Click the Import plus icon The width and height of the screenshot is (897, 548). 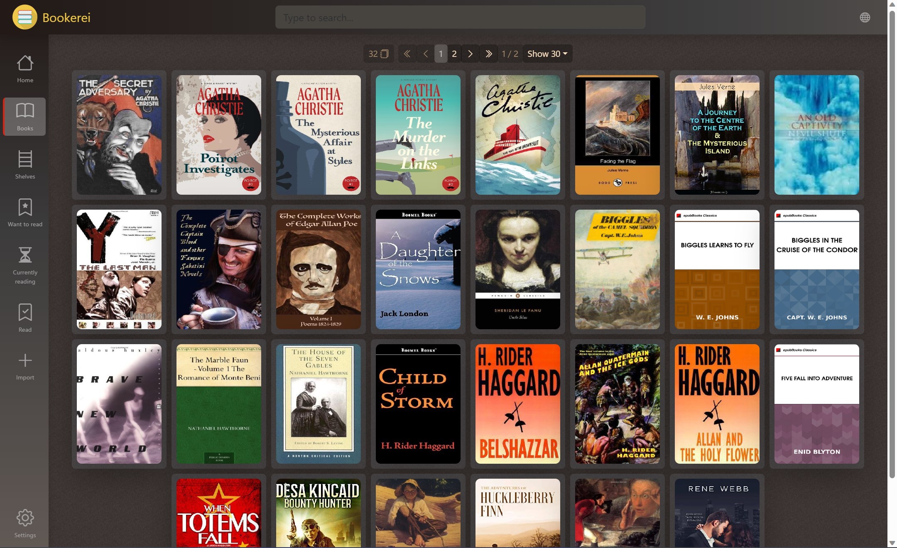click(25, 366)
